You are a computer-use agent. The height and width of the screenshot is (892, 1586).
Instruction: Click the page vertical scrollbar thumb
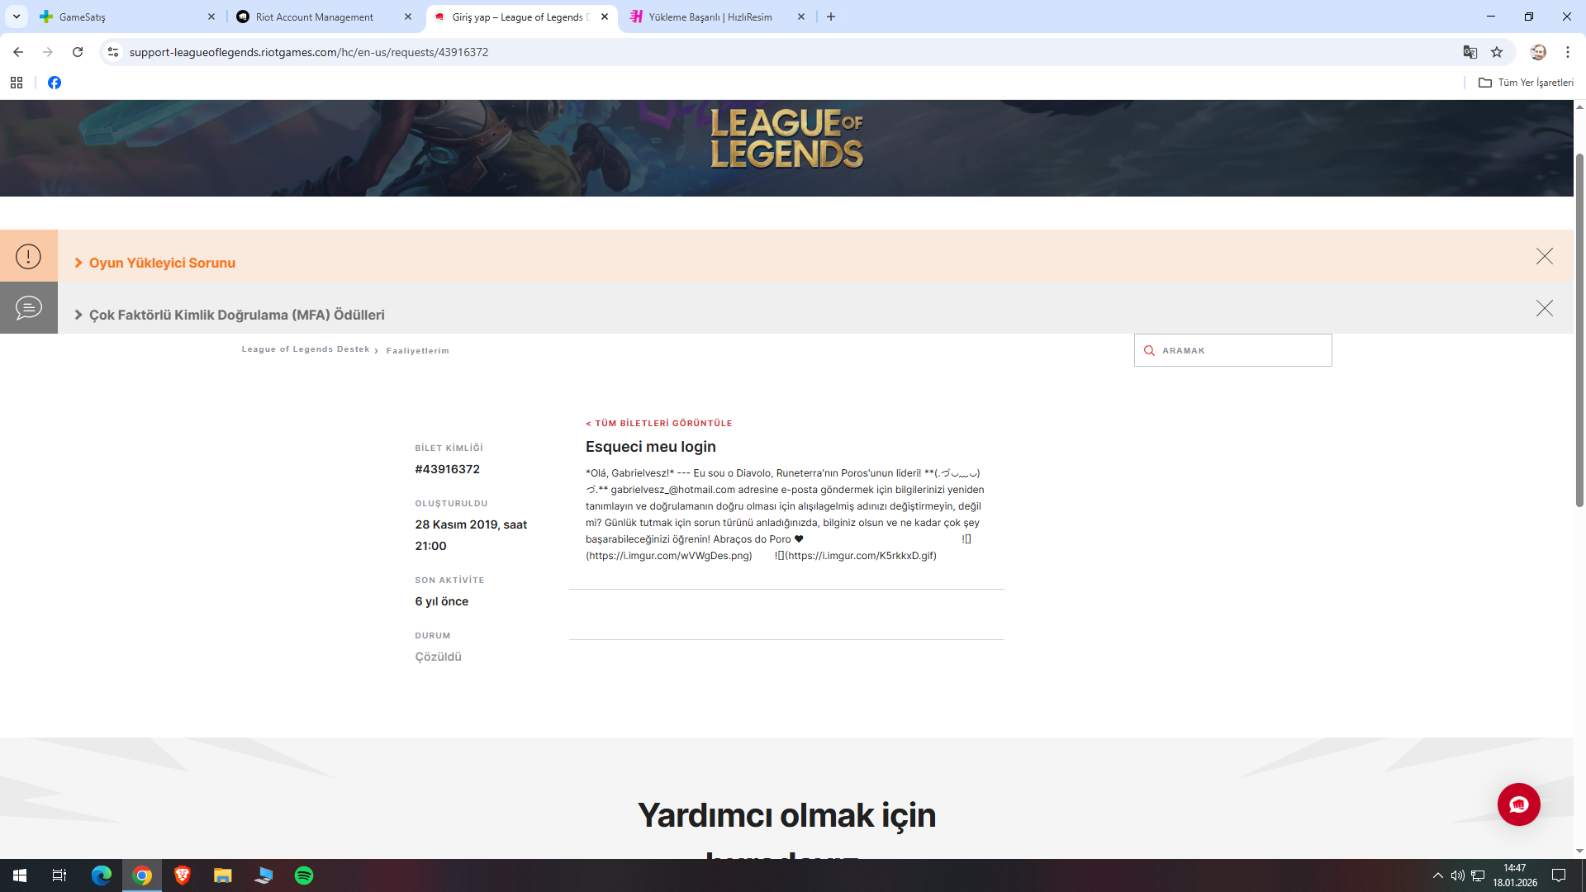pos(1579,330)
